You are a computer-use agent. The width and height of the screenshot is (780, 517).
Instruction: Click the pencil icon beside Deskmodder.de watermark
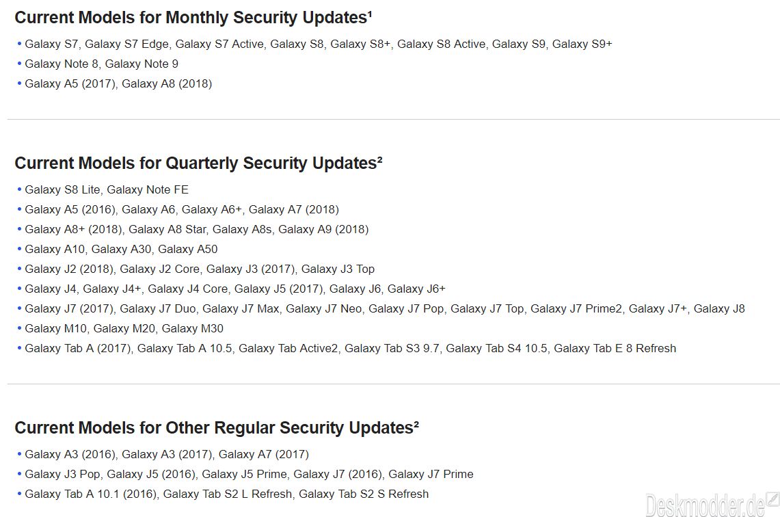tap(772, 499)
